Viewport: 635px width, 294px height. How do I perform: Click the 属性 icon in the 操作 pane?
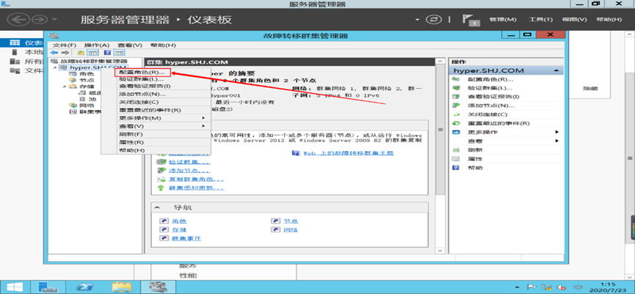[456, 159]
